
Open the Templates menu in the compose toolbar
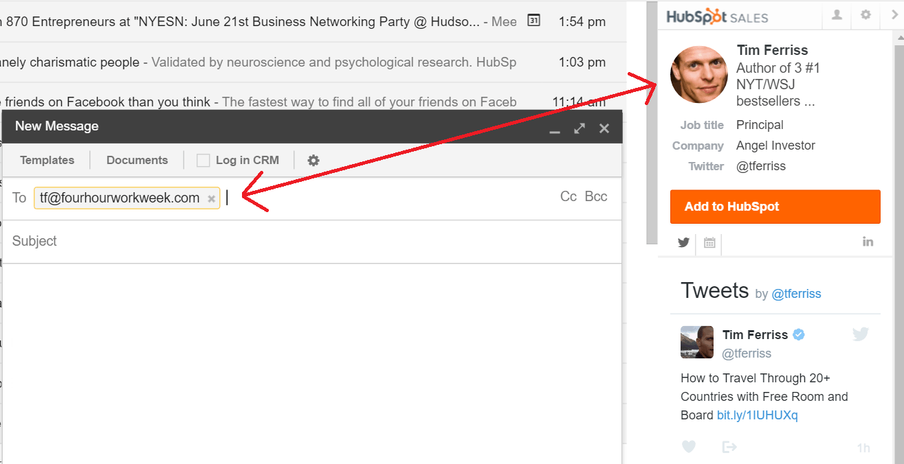pos(47,160)
